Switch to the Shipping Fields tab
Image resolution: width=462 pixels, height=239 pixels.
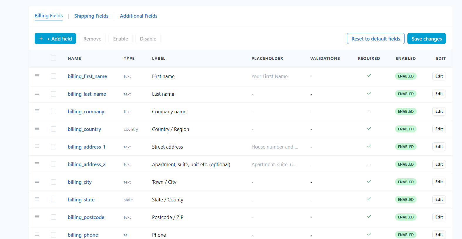coord(91,16)
